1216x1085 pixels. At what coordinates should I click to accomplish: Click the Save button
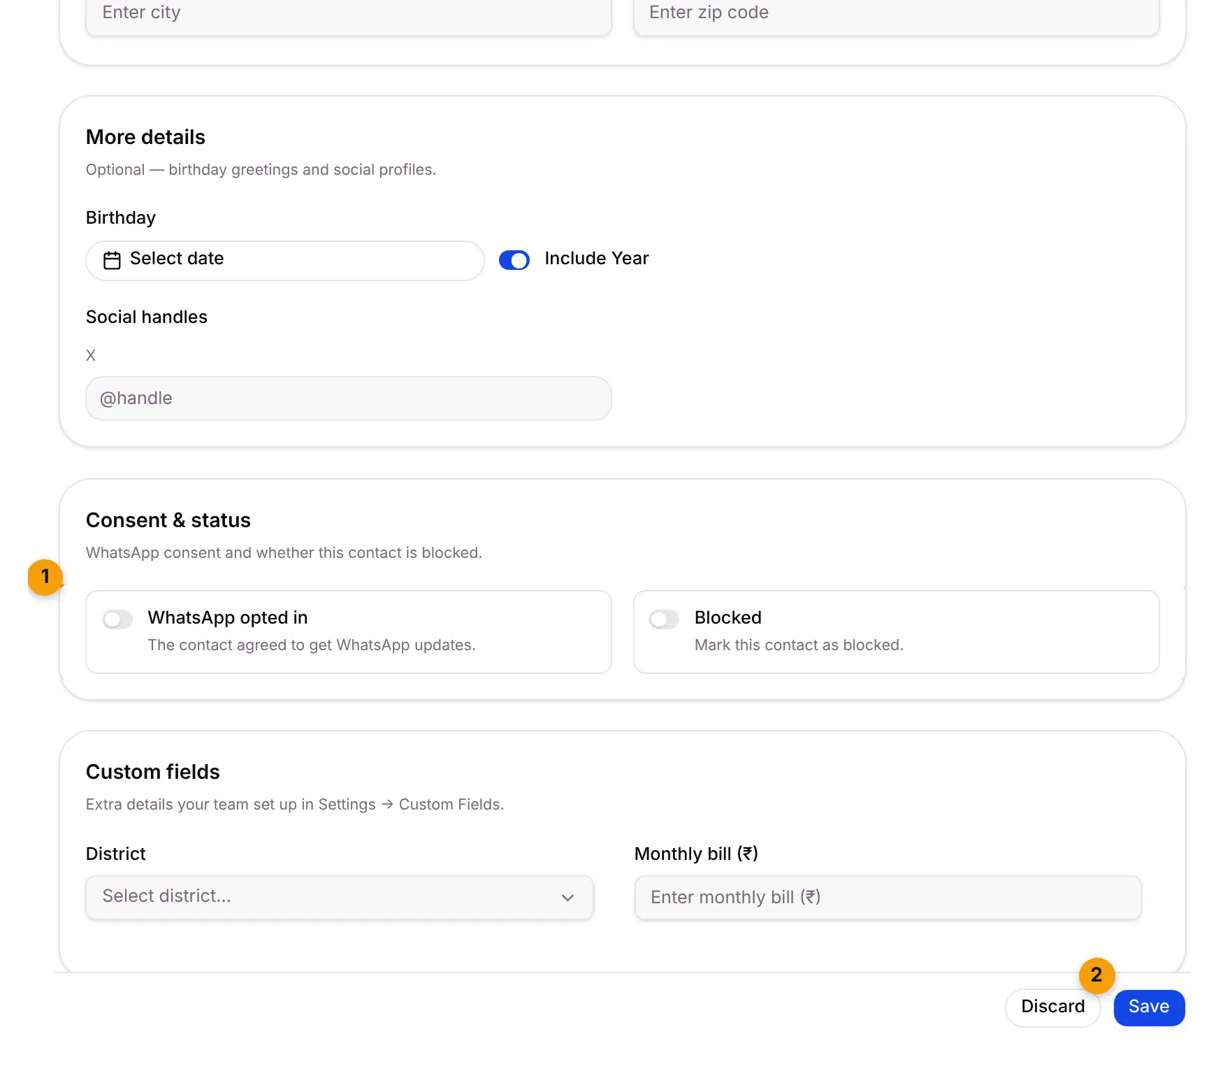click(x=1149, y=1007)
